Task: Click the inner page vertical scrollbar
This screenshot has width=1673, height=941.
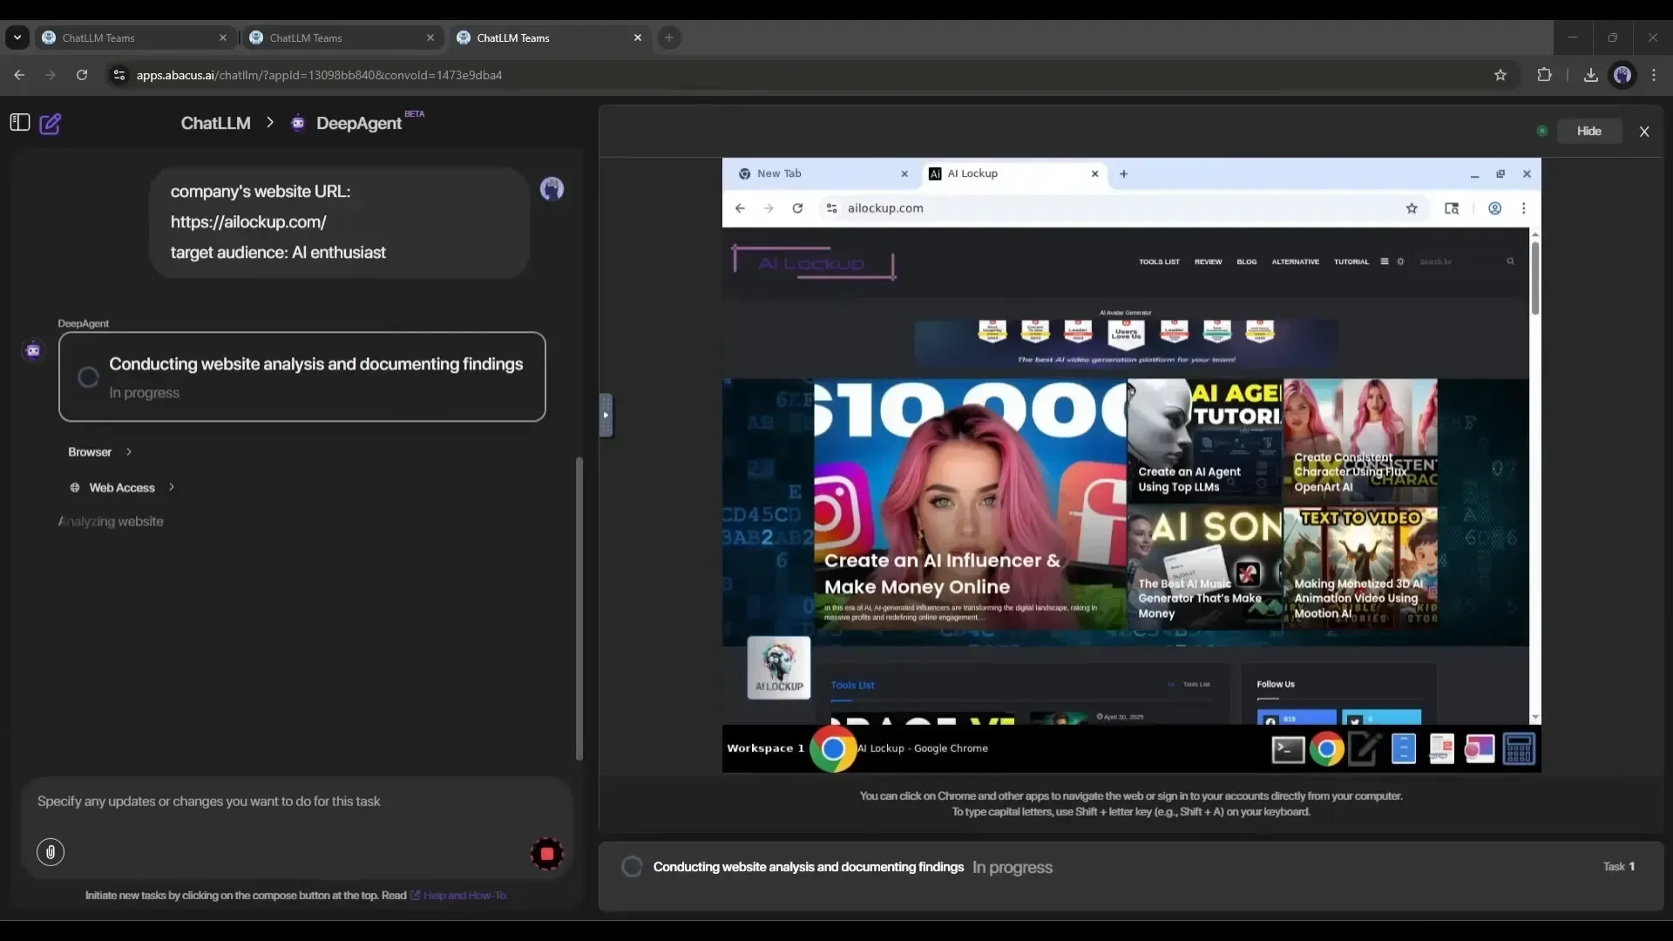Action: 1534,279
